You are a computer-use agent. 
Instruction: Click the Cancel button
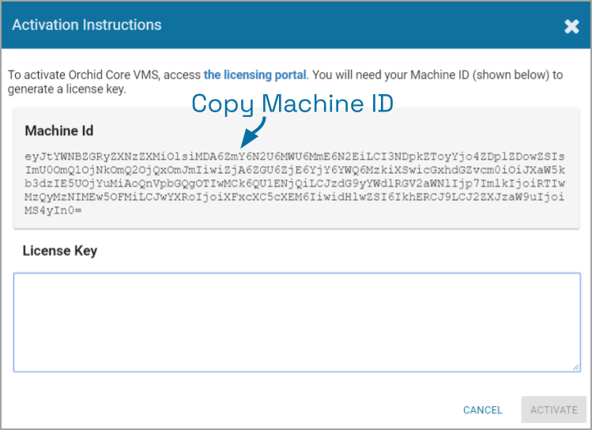[482, 409]
